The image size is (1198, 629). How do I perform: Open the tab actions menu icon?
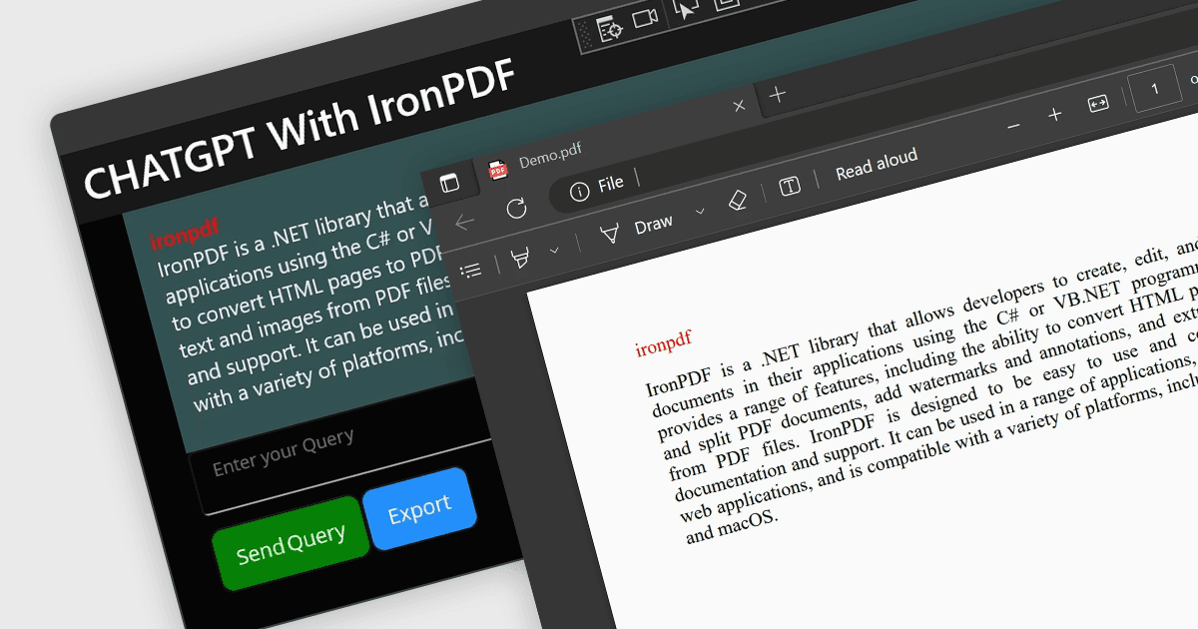tap(449, 183)
